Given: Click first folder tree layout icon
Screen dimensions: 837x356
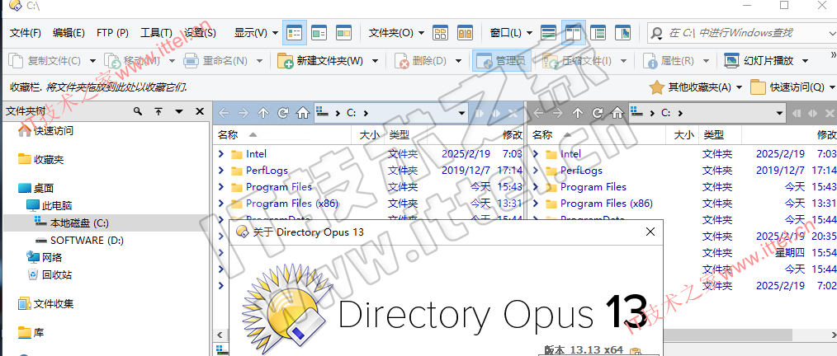Looking at the screenshot, I should point(441,33).
